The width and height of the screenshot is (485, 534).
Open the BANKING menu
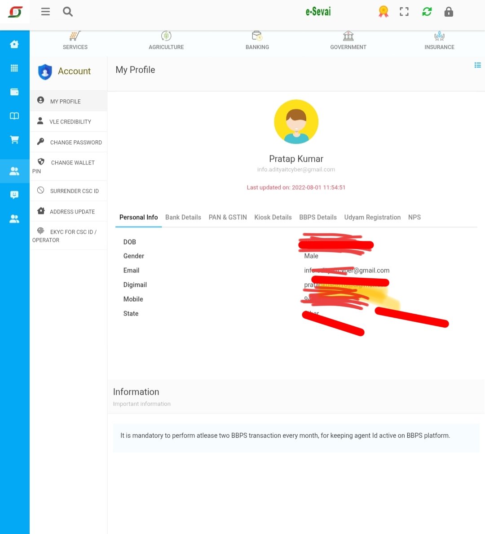tap(257, 47)
